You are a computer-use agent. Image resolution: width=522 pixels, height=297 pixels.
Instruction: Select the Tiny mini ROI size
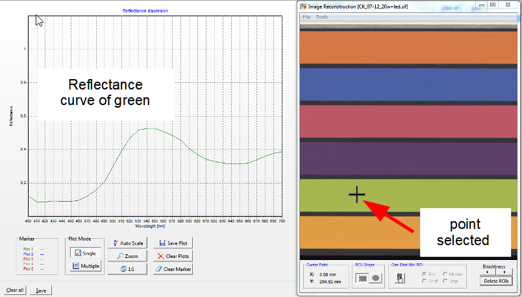(425, 274)
